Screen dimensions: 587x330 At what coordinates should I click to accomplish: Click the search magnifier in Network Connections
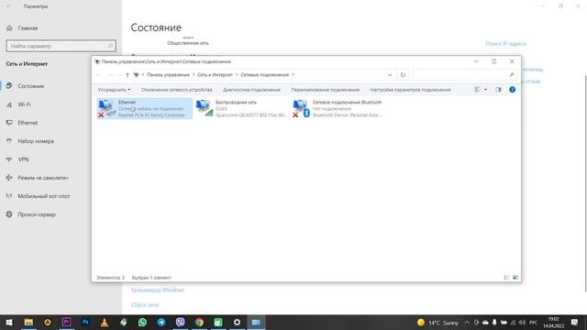click(x=512, y=75)
